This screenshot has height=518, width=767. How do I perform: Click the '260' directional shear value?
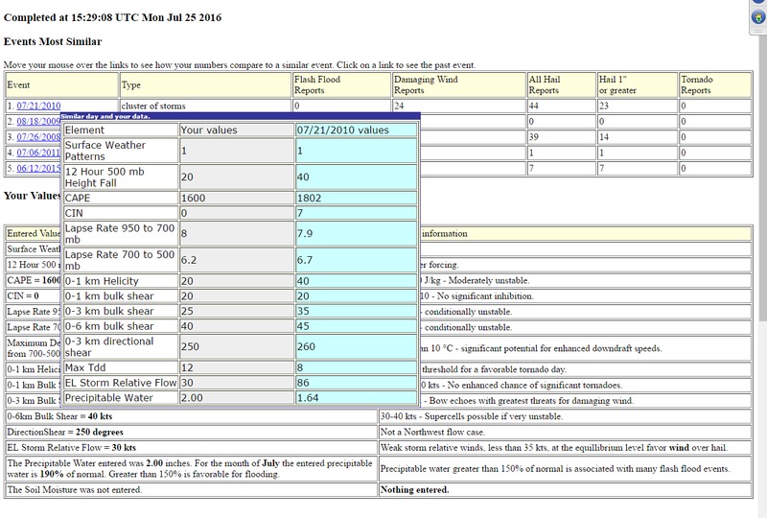click(x=356, y=346)
